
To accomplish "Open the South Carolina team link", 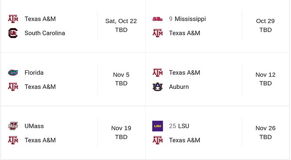I will pos(45,33).
